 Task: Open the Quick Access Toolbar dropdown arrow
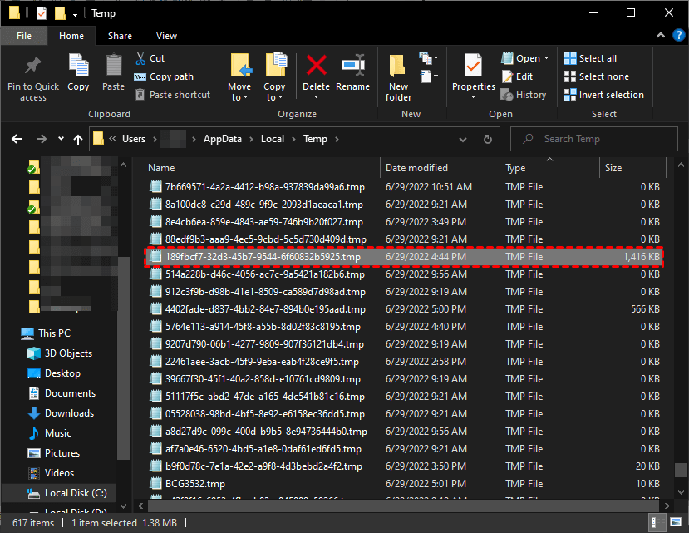[x=75, y=14]
